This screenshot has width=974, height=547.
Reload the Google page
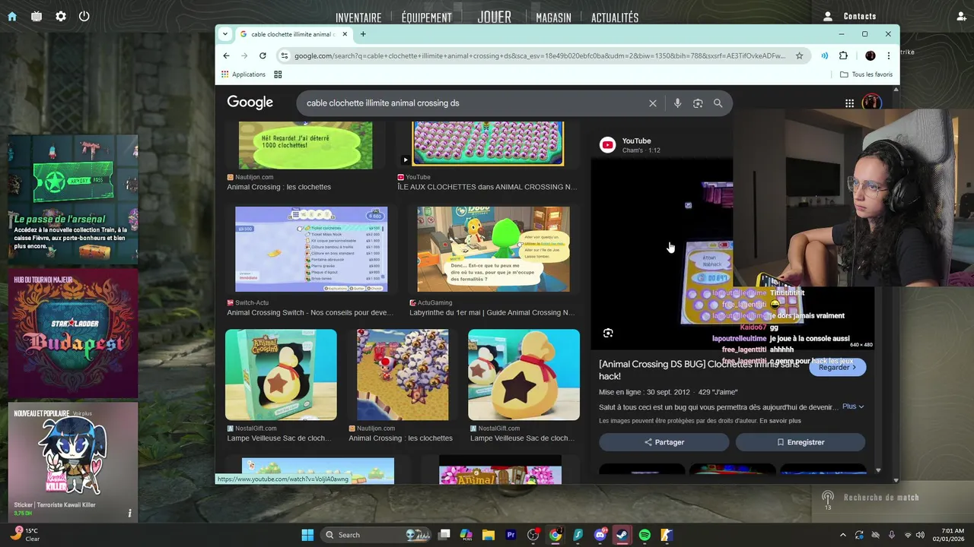(x=263, y=55)
